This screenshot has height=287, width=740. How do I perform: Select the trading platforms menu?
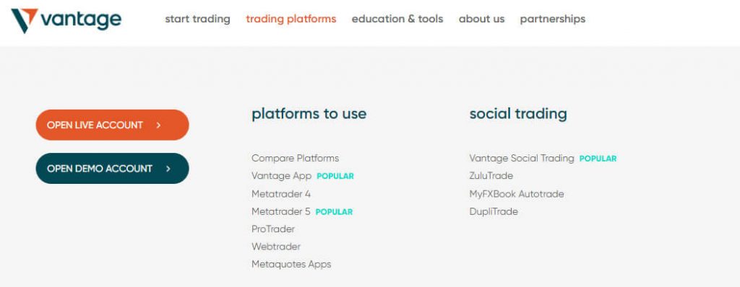coord(291,19)
